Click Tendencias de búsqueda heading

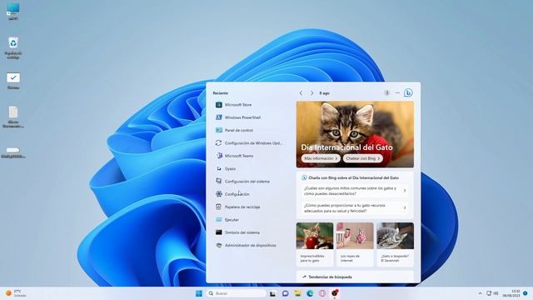[x=330, y=277]
